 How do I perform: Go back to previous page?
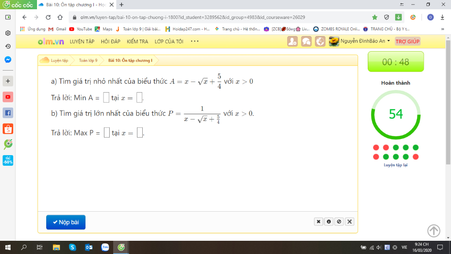(25, 17)
